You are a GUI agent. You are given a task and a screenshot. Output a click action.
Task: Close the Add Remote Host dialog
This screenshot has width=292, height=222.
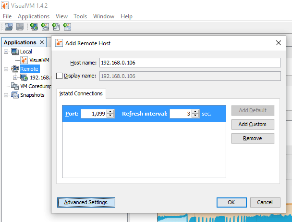click(279, 43)
